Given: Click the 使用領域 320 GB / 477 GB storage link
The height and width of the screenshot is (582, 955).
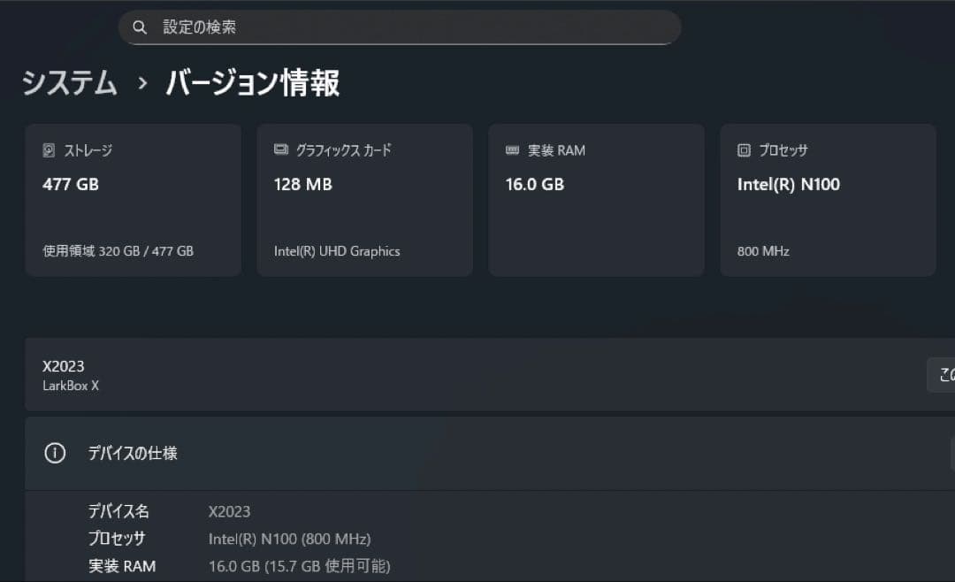Looking at the screenshot, I should pyautogui.click(x=118, y=251).
